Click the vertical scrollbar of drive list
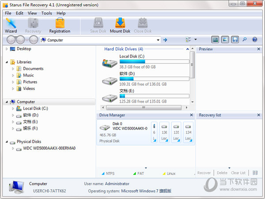This screenshot has width=265, height=199. (192, 65)
